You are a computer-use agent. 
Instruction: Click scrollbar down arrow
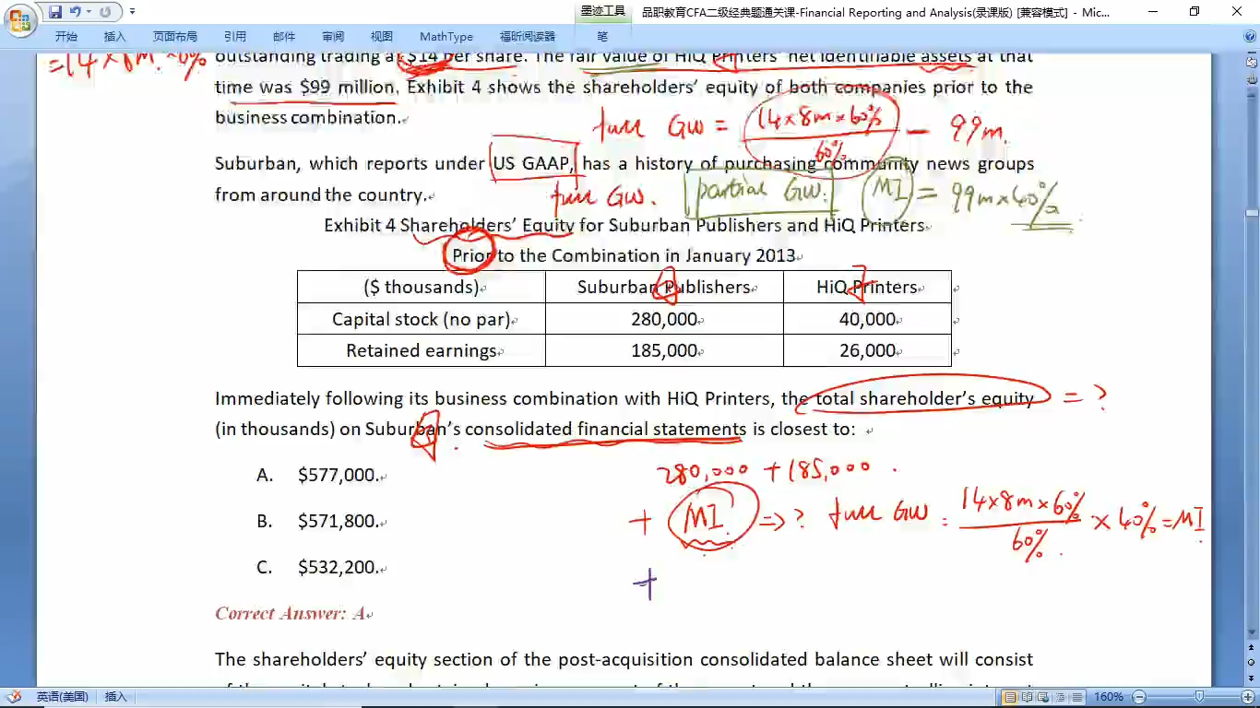tap(1252, 632)
